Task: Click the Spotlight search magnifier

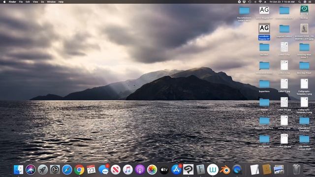Action: 300,2
